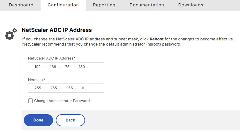Click the Change Administrator Password label
The image size is (240, 133).
click(x=62, y=101)
